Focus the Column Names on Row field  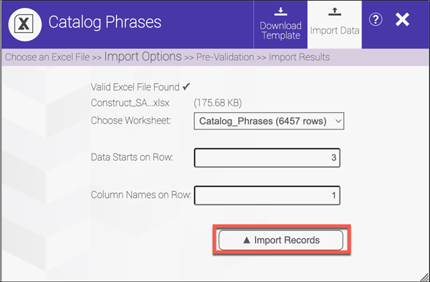pyautogui.click(x=267, y=195)
